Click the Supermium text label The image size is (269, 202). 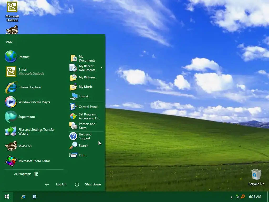click(x=27, y=117)
